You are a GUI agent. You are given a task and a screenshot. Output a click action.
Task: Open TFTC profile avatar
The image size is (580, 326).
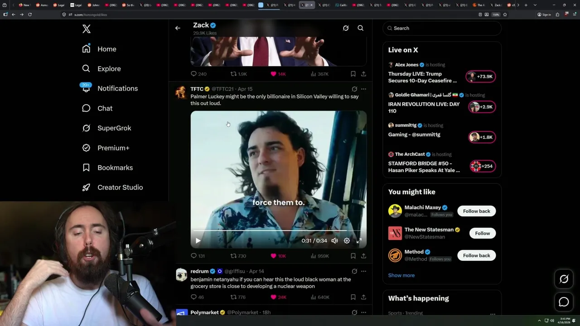[x=181, y=92]
